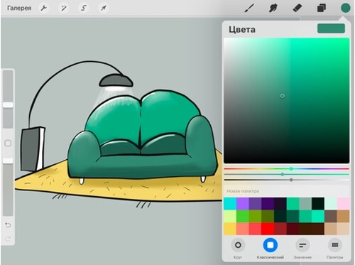Viewport: 355px width, 265px height.
Task: Pick the lightest beige swatch
Action: (x=343, y=229)
